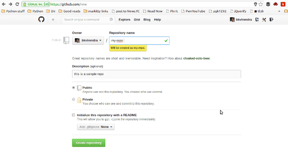The width and height of the screenshot is (288, 156).
Task: Open account settings tools icon
Action: (x=264, y=20)
